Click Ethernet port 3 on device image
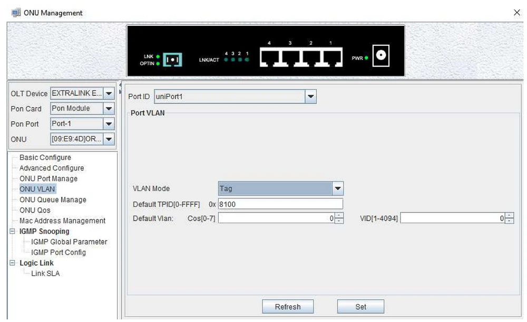The width and height of the screenshot is (527, 322). pos(290,58)
